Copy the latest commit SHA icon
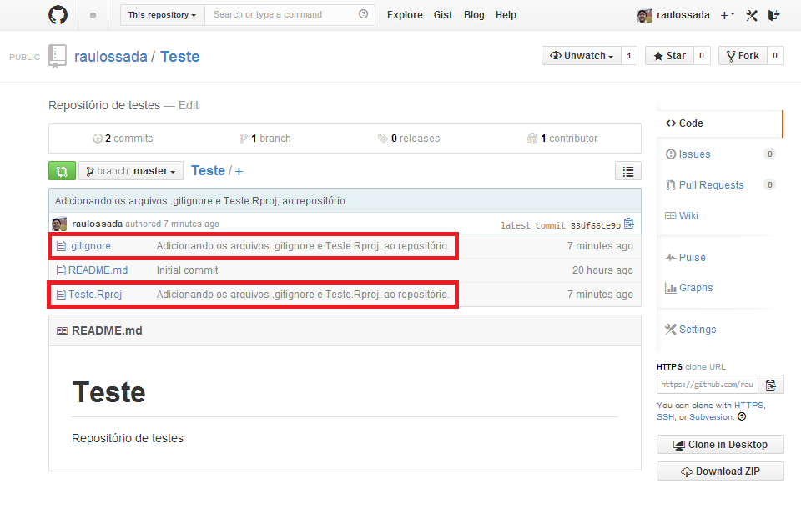The width and height of the screenshot is (801, 519). coord(629,224)
